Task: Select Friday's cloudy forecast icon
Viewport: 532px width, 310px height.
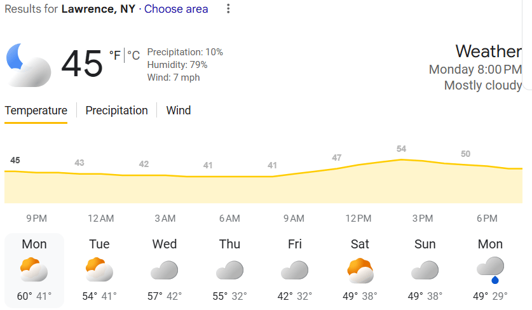Action: pyautogui.click(x=294, y=270)
